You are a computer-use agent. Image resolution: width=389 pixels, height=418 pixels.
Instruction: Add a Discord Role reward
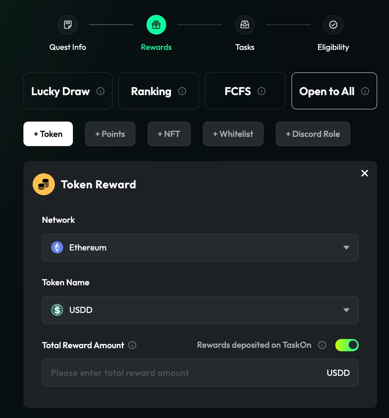tap(313, 134)
